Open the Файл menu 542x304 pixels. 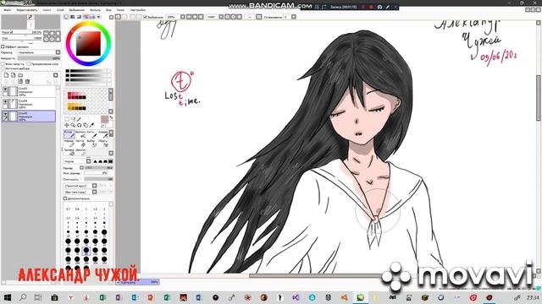[8, 10]
